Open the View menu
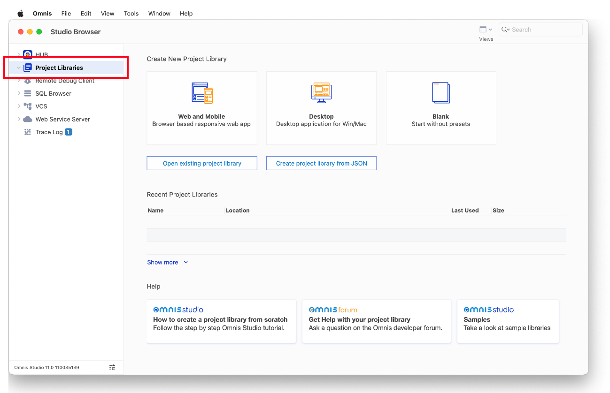 pyautogui.click(x=108, y=14)
